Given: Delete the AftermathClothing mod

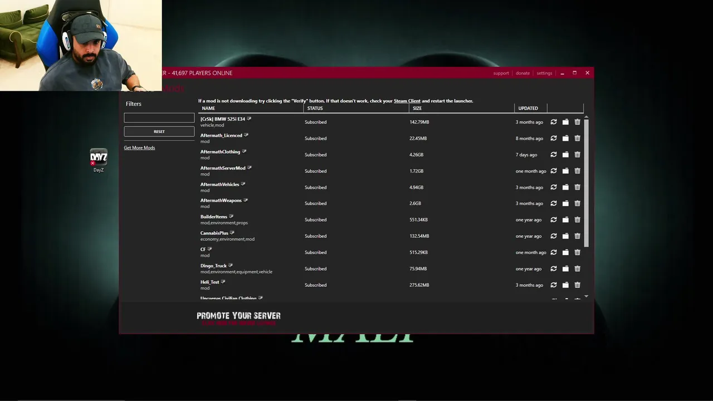Looking at the screenshot, I should coord(577,155).
